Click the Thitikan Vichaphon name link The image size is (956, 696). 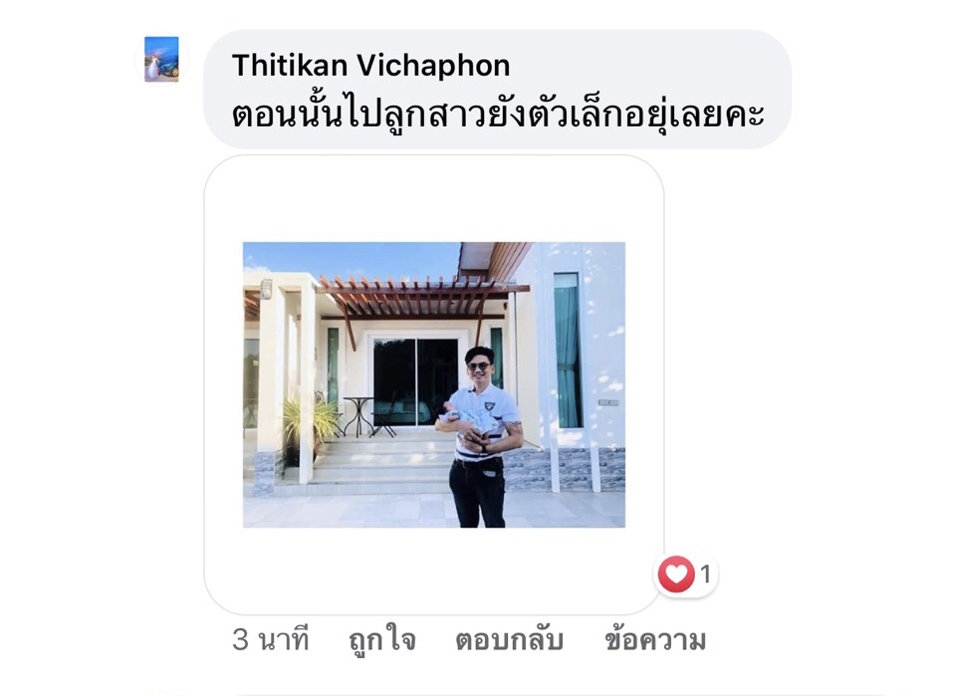(370, 65)
